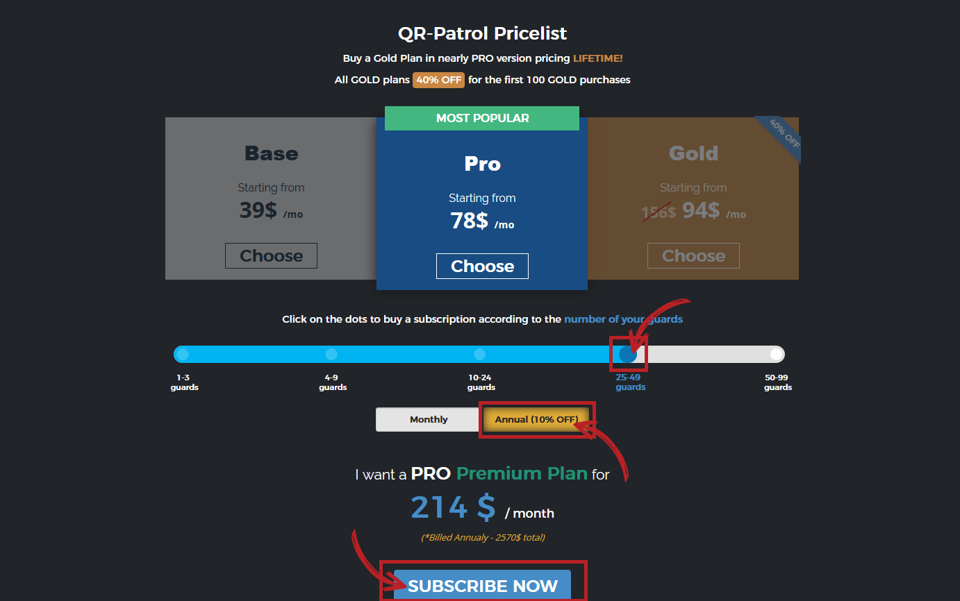Click the Choose button on Base plan

271,255
